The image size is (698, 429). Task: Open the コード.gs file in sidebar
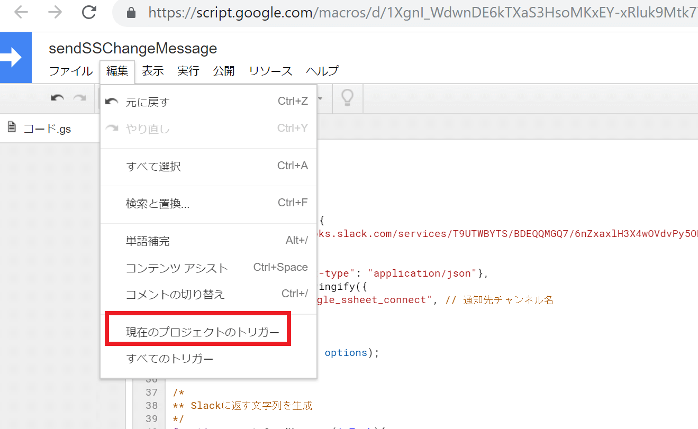point(47,128)
